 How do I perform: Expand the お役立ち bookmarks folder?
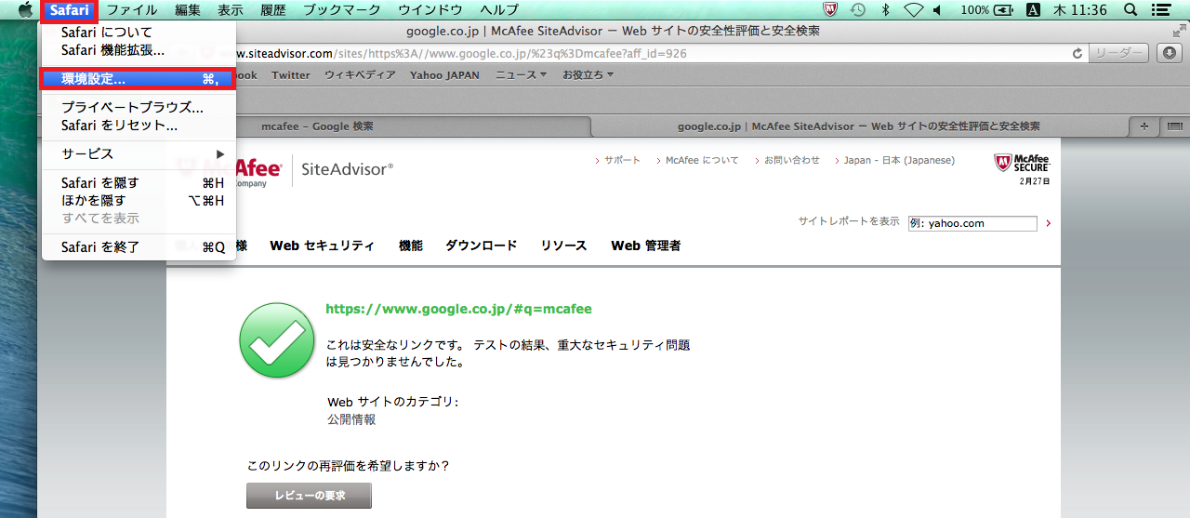pos(588,75)
